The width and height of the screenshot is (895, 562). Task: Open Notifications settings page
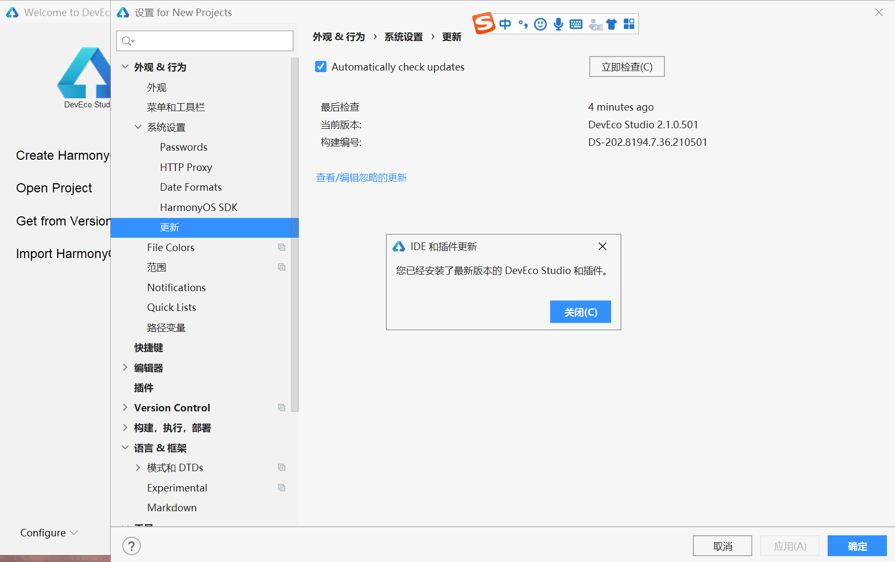click(x=176, y=287)
